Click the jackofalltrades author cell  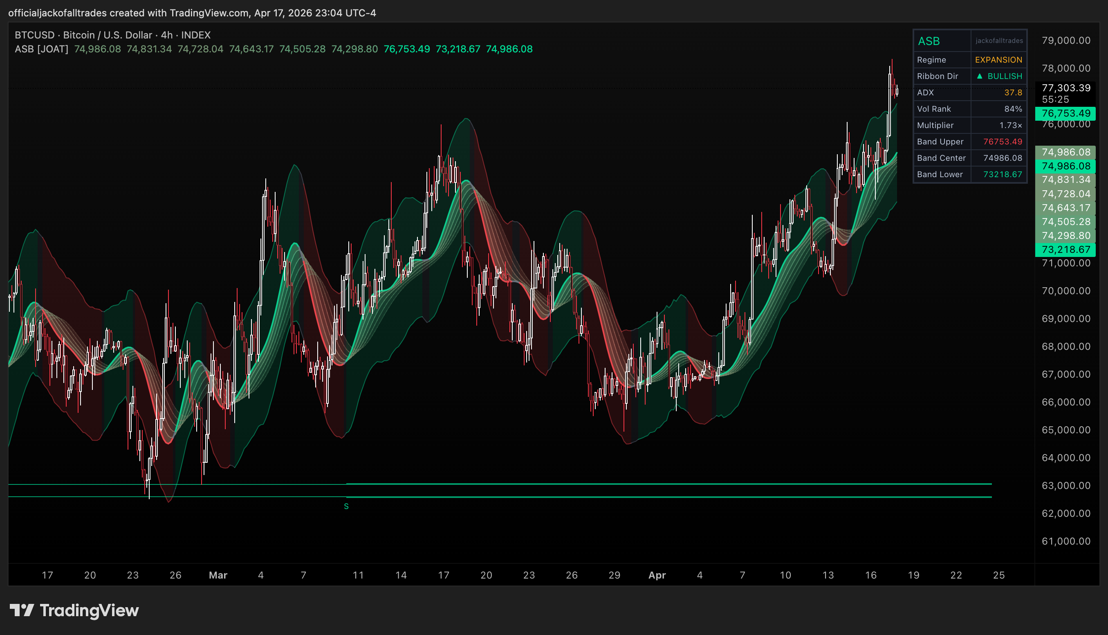click(999, 41)
